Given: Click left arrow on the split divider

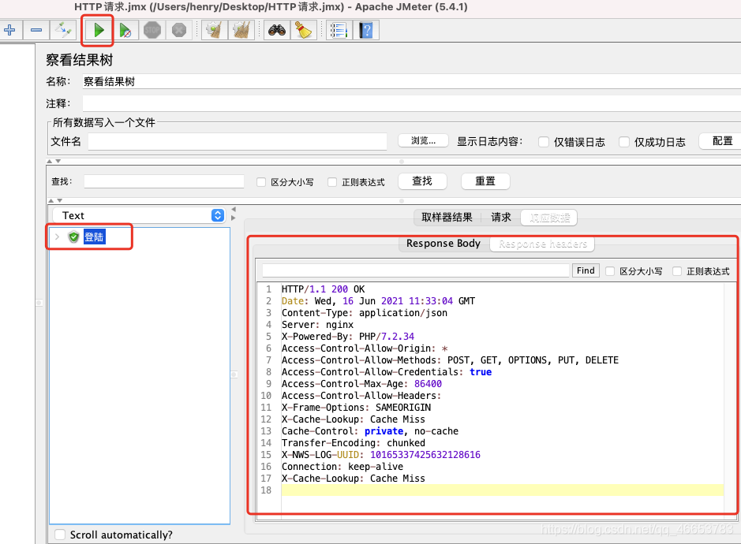Looking at the screenshot, I should pyautogui.click(x=234, y=209).
